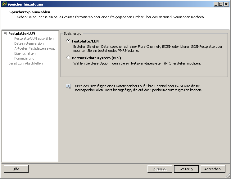The image size is (231, 179).
Task: Close the Speicher hinzufügen window
Action: tap(226, 4)
